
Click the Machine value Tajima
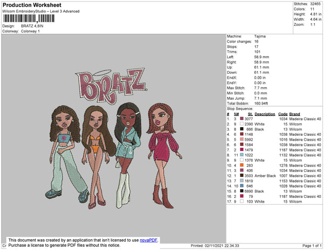click(260, 37)
